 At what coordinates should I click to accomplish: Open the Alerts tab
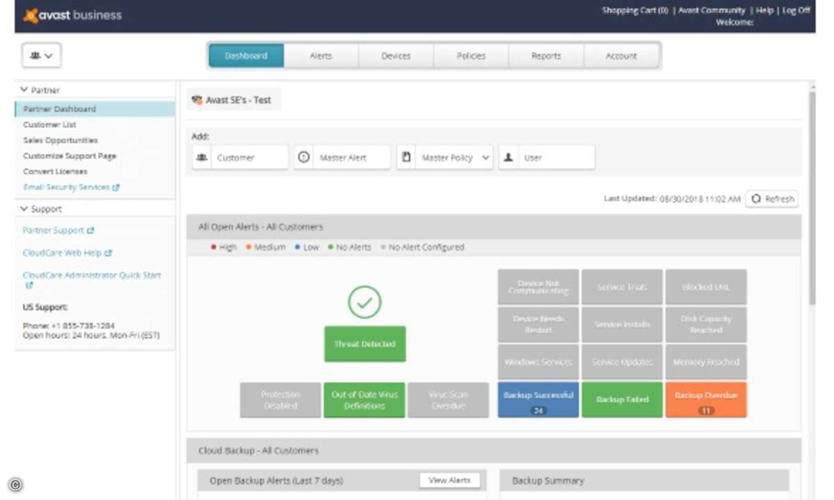(321, 56)
